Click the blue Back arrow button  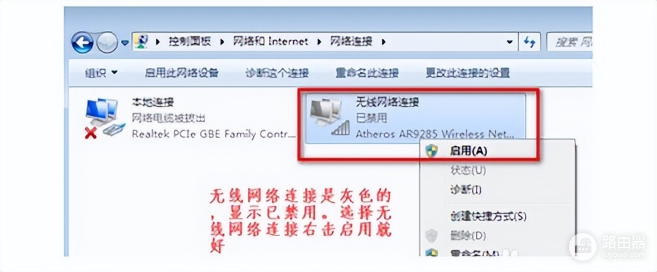82,42
